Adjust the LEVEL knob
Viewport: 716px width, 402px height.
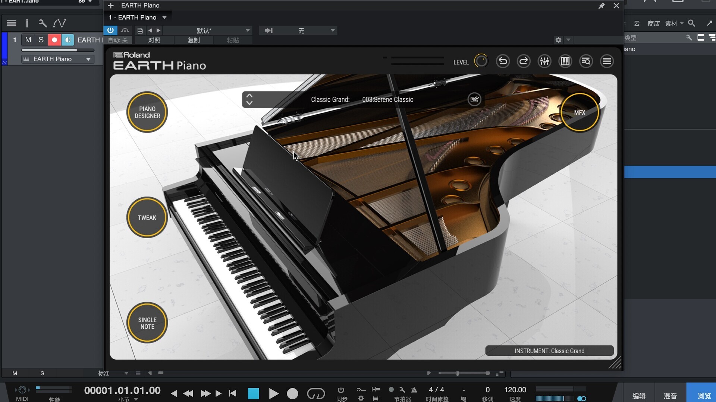(x=481, y=61)
